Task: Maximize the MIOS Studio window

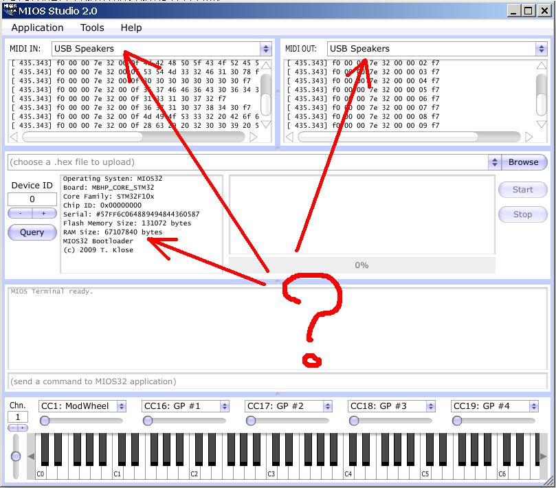Action: pyautogui.click(x=528, y=10)
